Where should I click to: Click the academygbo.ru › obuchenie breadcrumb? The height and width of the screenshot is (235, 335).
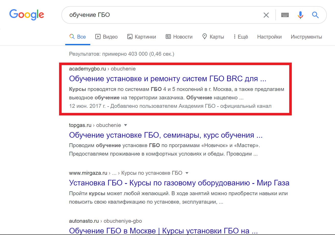click(102, 69)
